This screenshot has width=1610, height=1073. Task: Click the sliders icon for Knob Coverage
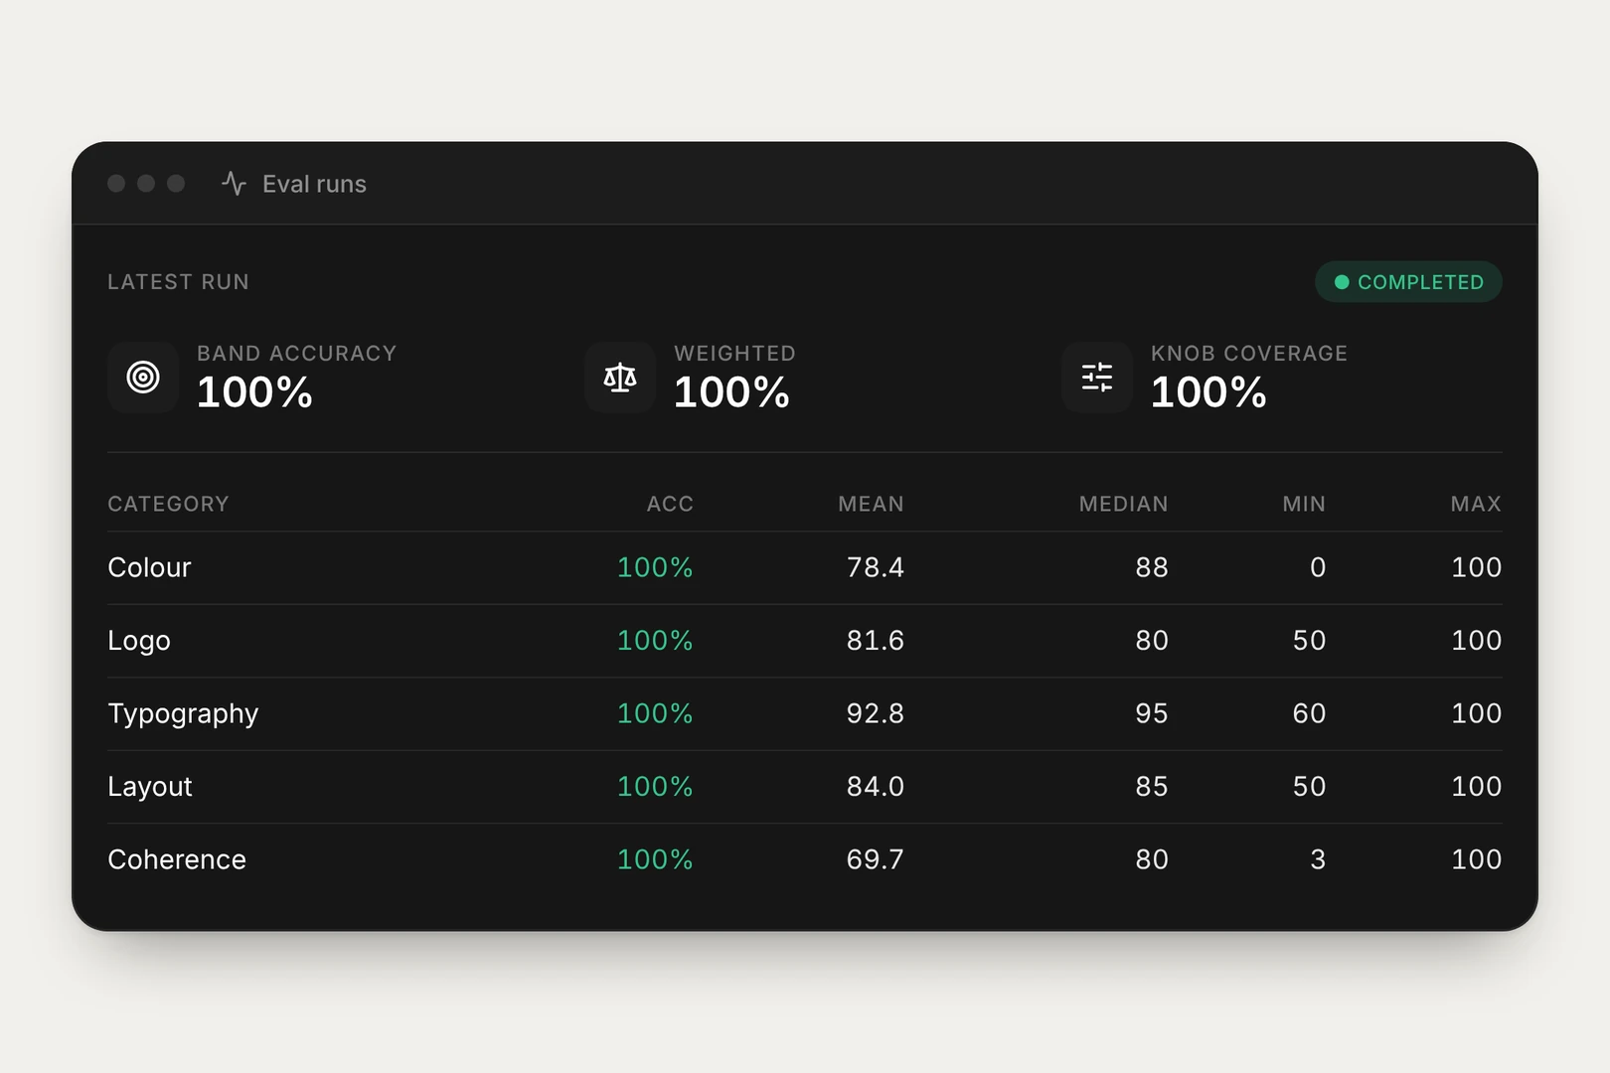point(1097,378)
